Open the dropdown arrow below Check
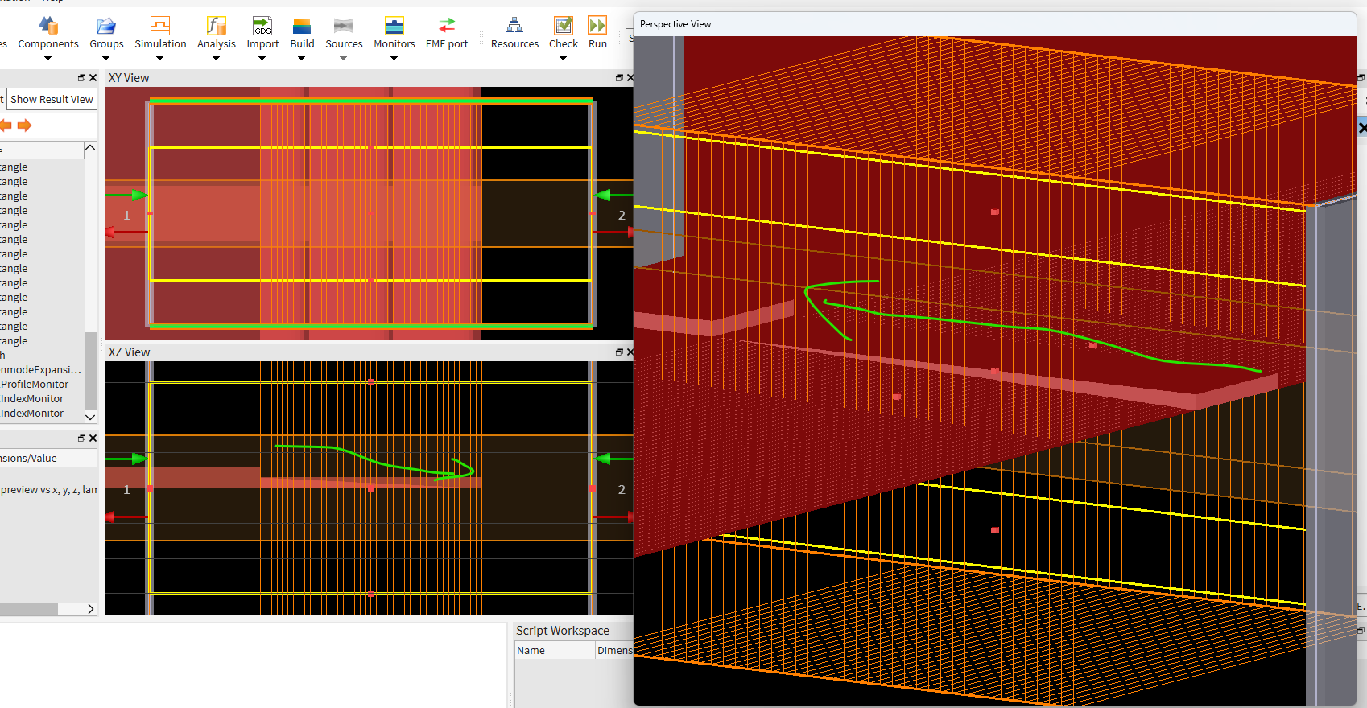Image resolution: width=1367 pixels, height=708 pixels. pos(563,58)
